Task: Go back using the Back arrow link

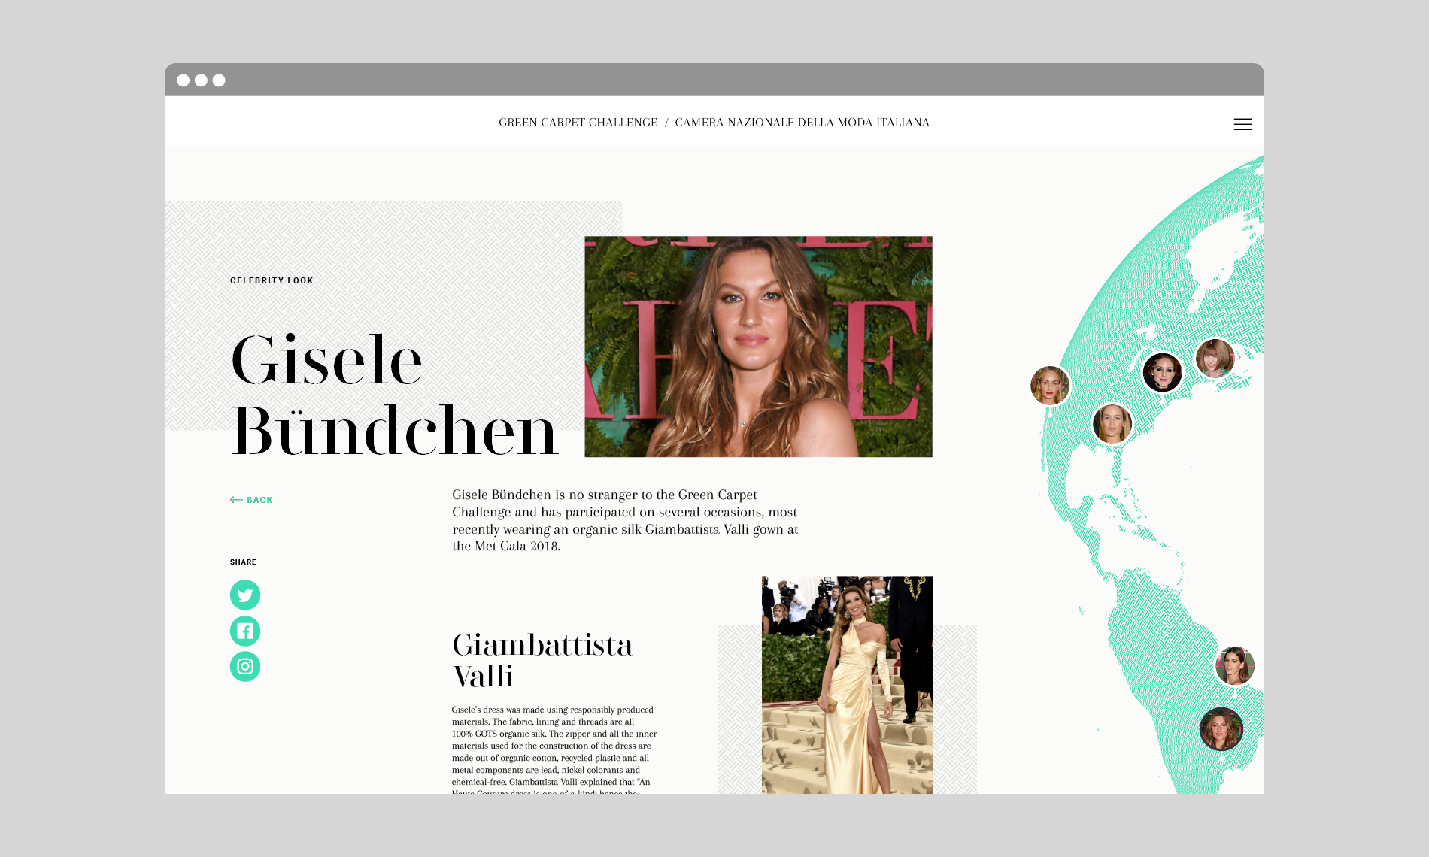Action: pyautogui.click(x=251, y=500)
